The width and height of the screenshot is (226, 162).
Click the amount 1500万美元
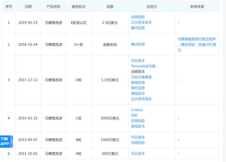(110, 140)
